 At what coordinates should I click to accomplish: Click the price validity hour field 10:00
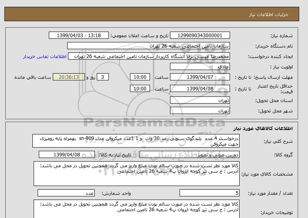tap(140, 88)
